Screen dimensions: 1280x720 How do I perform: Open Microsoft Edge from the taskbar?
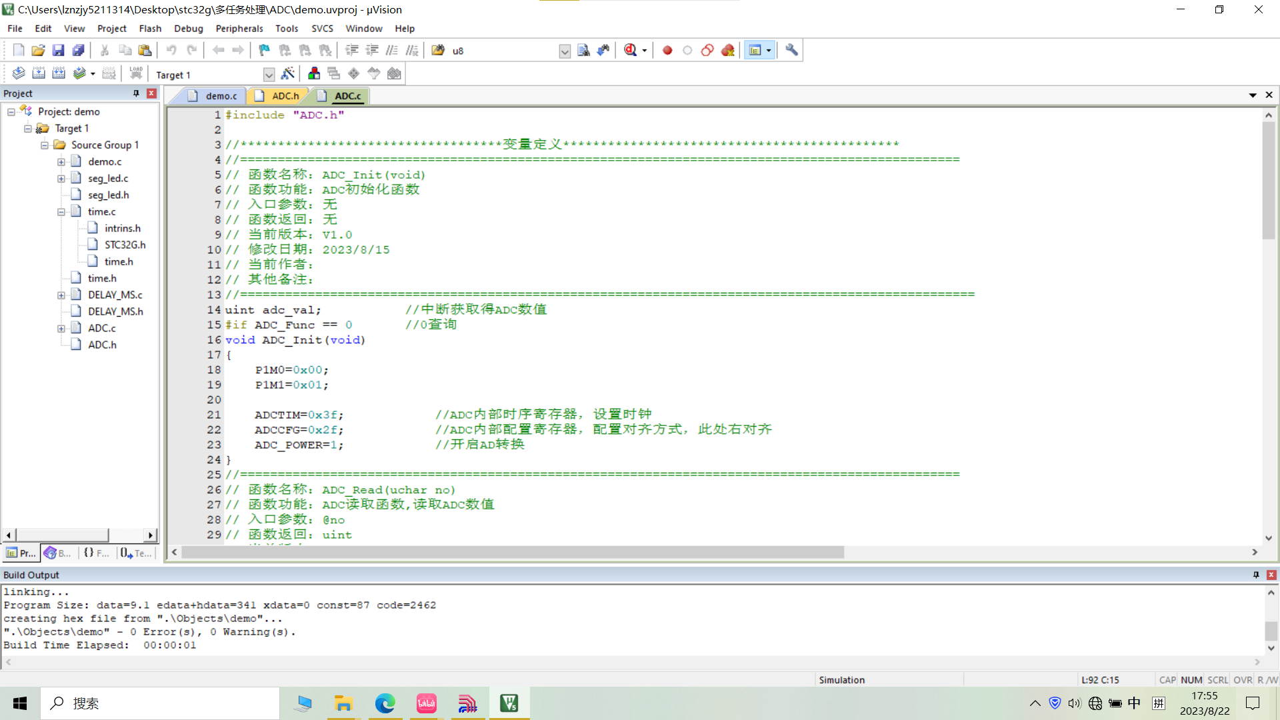click(x=385, y=703)
